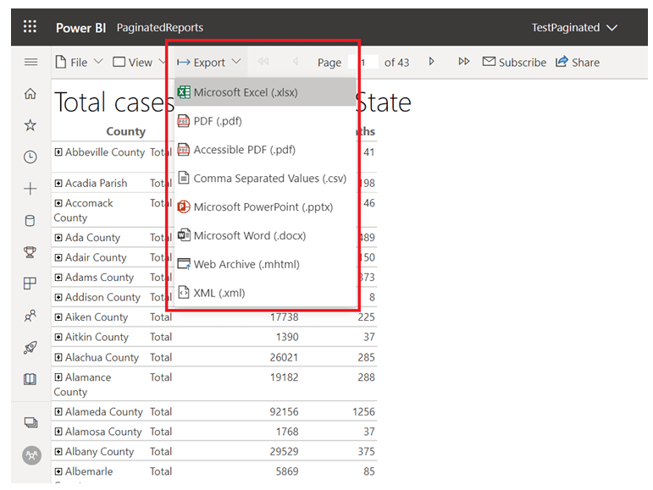Image resolution: width=653 pixels, height=490 pixels.
Task: Select Microsoft Excel (.xlsx) export option
Action: pyautogui.click(x=265, y=92)
